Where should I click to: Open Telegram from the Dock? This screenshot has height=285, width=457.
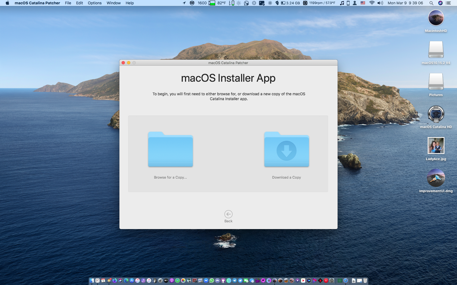click(x=234, y=280)
